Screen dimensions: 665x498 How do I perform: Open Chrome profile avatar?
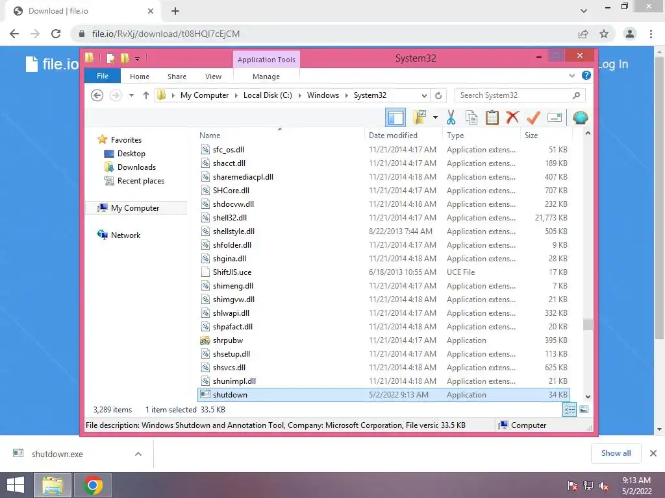coord(630,34)
